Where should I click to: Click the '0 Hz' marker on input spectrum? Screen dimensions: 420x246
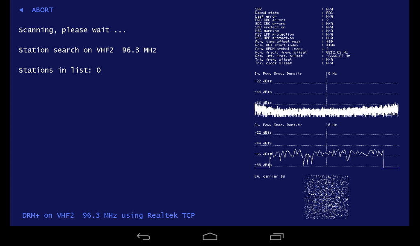[x=332, y=74]
